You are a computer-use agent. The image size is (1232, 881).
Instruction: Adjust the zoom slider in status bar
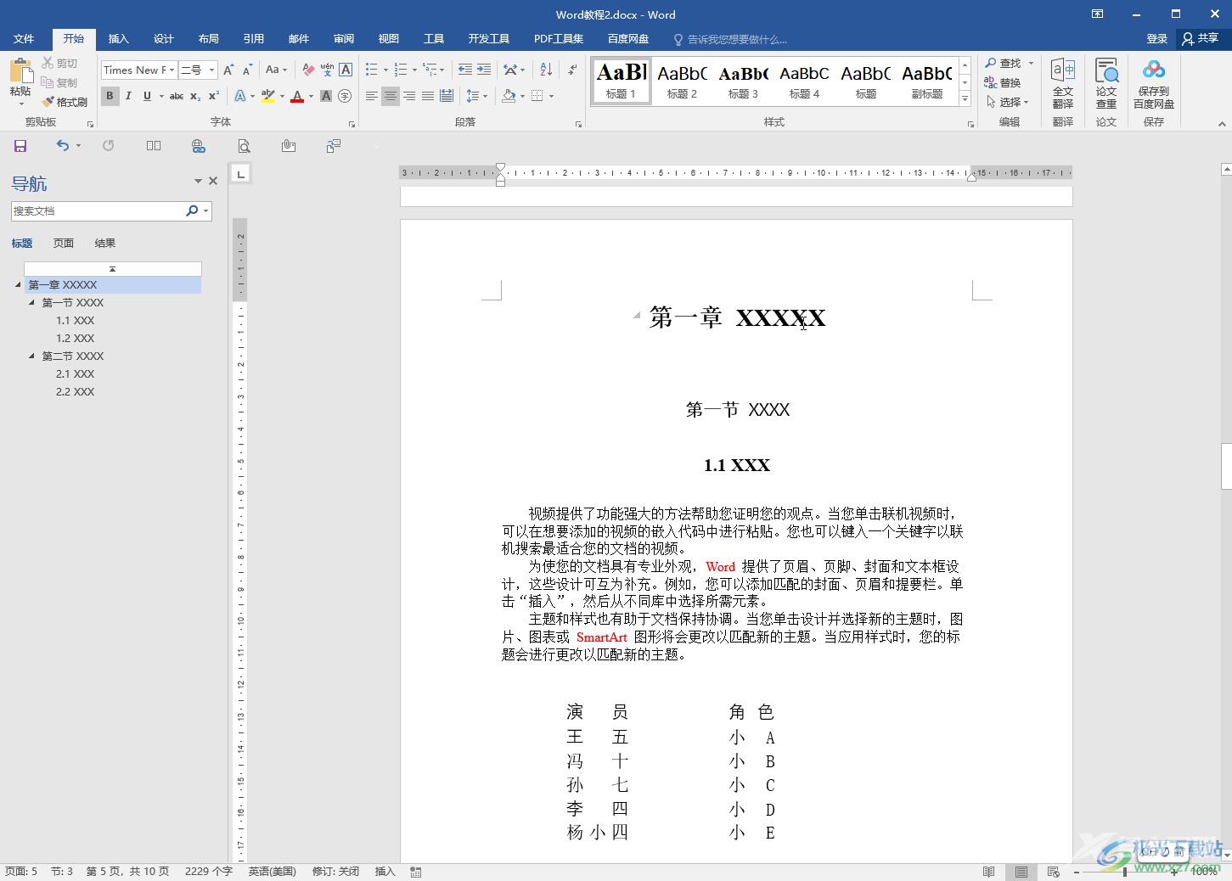[x=1125, y=872]
